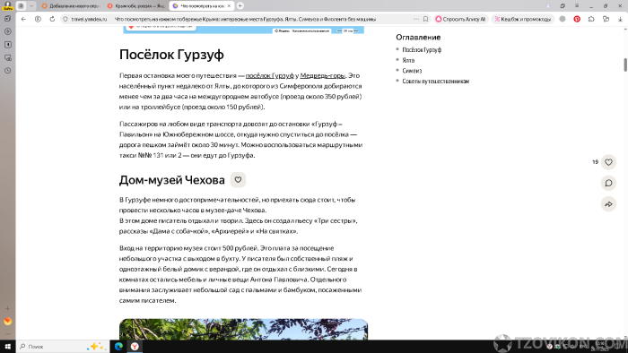Viewport: 628px width, 353px height.
Task: Go back with the browser back arrow
Action: click(23, 19)
